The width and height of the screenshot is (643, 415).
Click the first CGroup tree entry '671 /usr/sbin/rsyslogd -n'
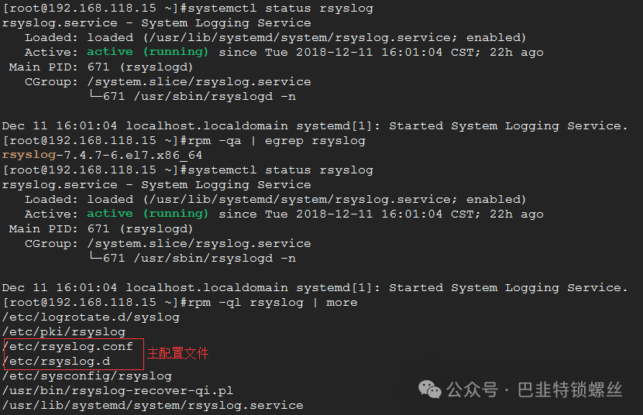pyautogui.click(x=199, y=96)
